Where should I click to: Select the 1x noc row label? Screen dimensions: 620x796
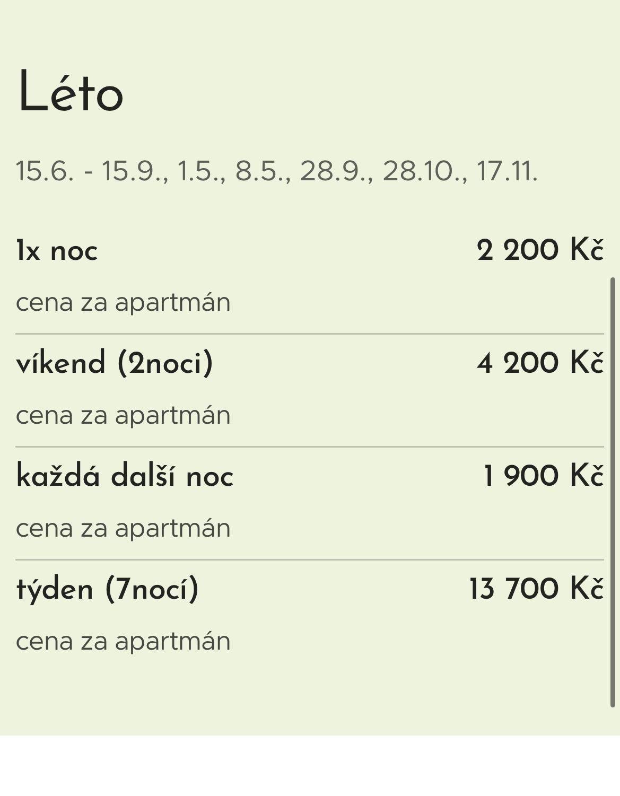tap(57, 250)
